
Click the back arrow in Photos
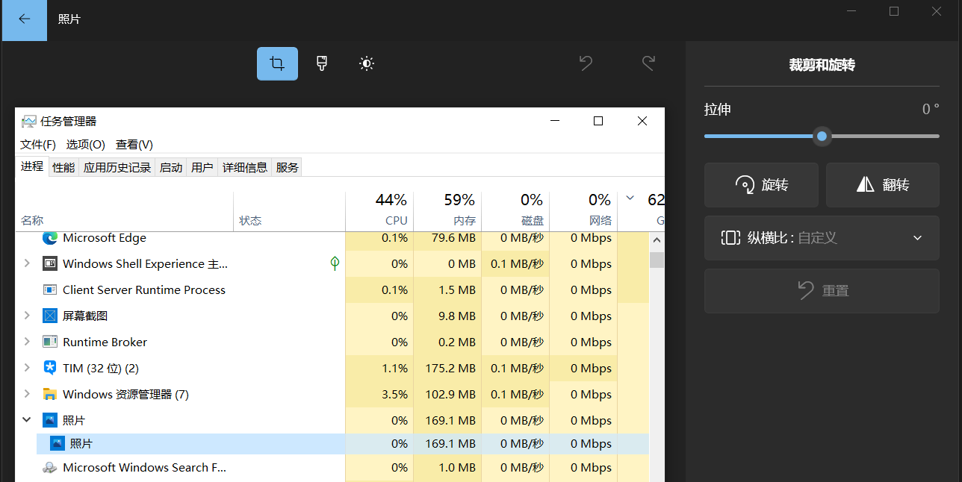pyautogui.click(x=24, y=19)
